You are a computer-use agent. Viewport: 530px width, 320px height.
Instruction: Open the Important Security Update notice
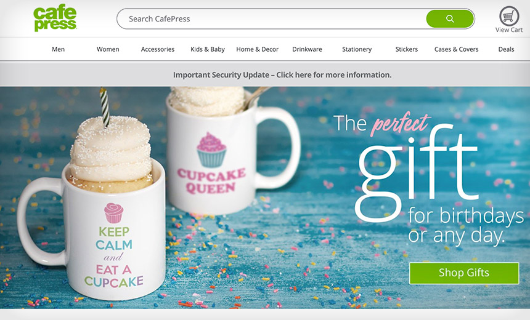pyautogui.click(x=282, y=74)
